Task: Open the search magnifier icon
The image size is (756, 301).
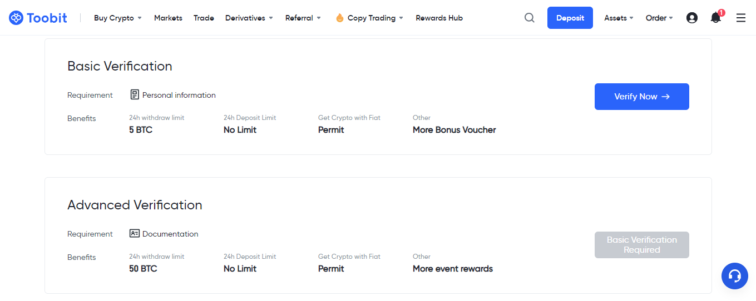Action: (x=530, y=18)
